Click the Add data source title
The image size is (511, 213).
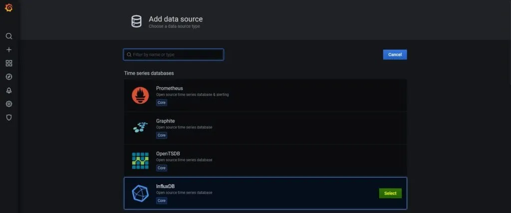point(176,19)
